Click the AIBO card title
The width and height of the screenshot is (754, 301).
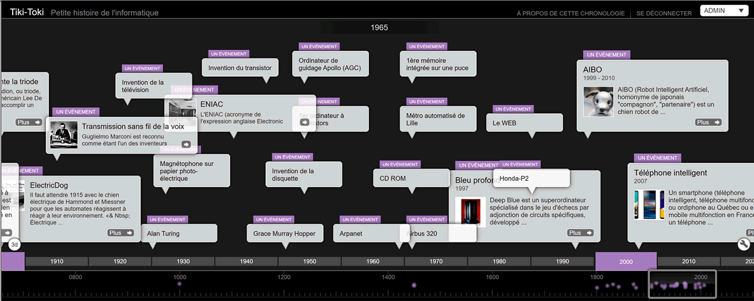point(593,69)
